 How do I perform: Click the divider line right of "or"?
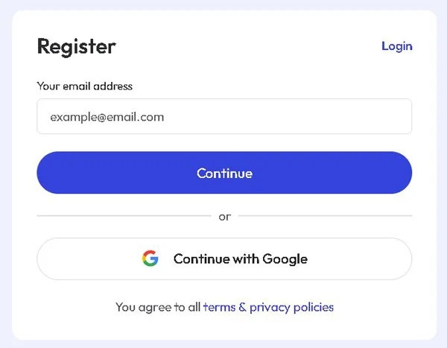point(325,216)
